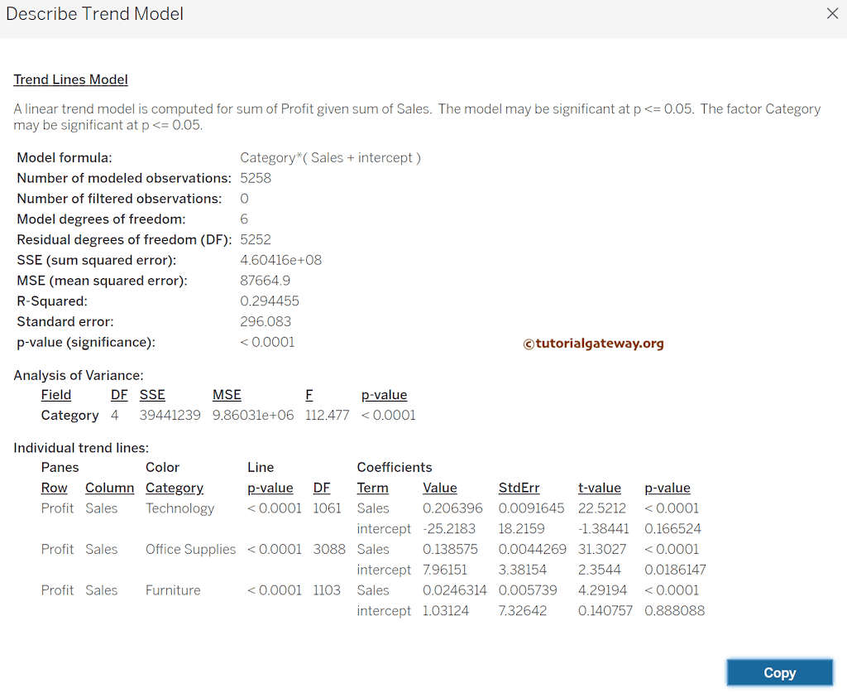The image size is (847, 693).
Task: Click the intercept p-value 0.888088
Action: (675, 611)
